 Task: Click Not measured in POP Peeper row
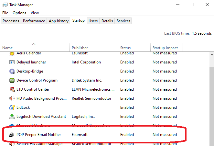tap(165, 135)
